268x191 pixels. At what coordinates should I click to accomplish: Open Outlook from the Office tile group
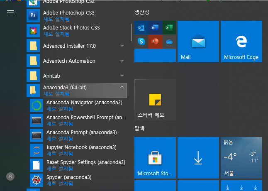pos(141,28)
